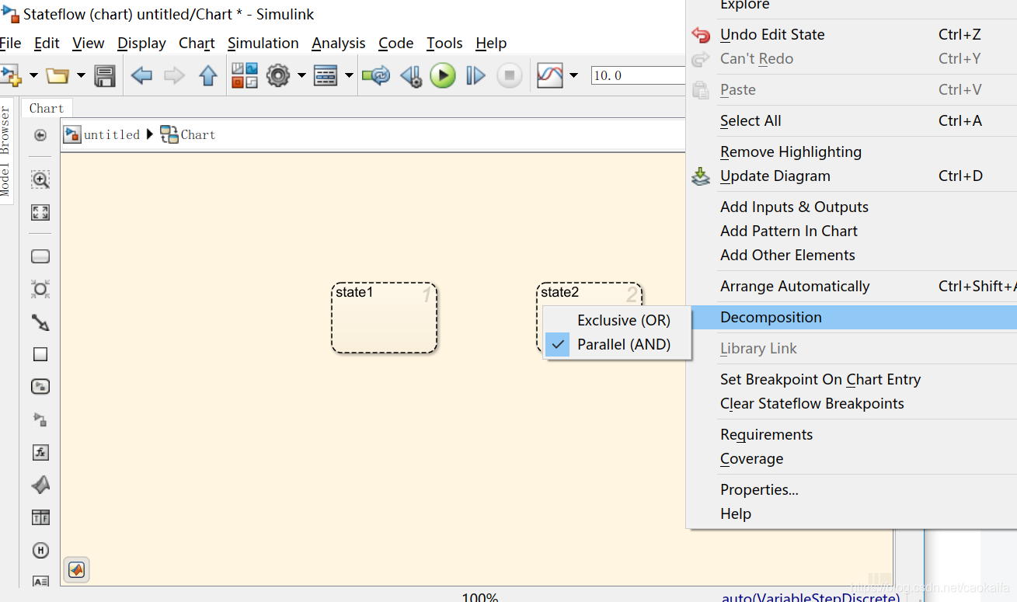Open Properties from the context menu

coord(759,489)
